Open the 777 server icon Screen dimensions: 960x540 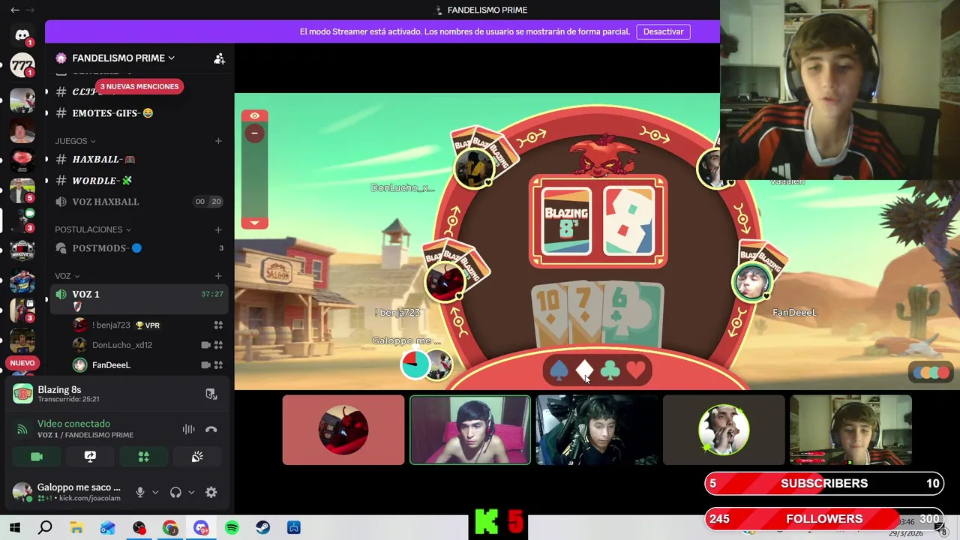click(22, 66)
